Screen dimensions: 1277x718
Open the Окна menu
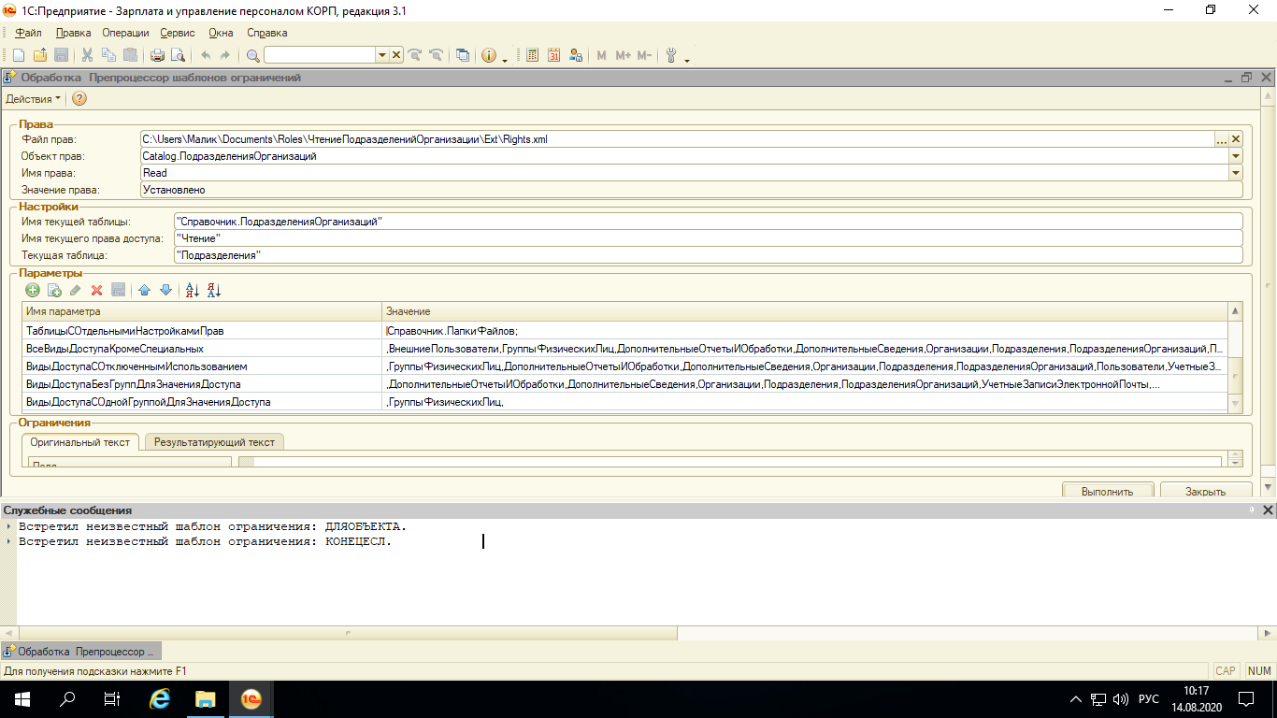click(x=222, y=33)
